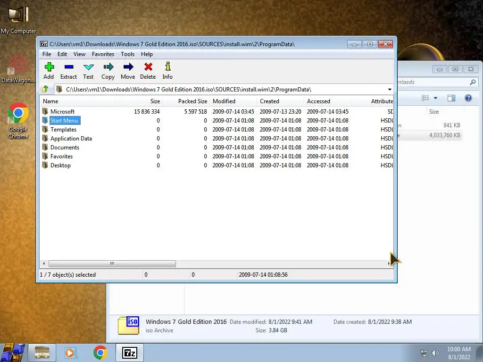This screenshot has width=483, height=362.
Task: Sort by Name column header
Action: [x=78, y=101]
